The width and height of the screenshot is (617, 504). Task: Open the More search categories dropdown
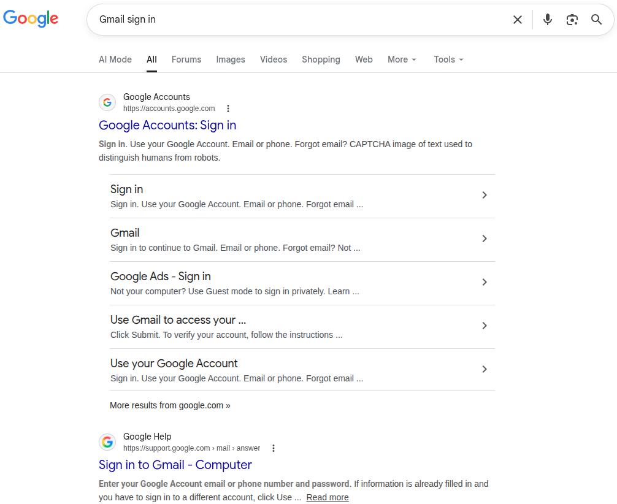[x=401, y=59]
